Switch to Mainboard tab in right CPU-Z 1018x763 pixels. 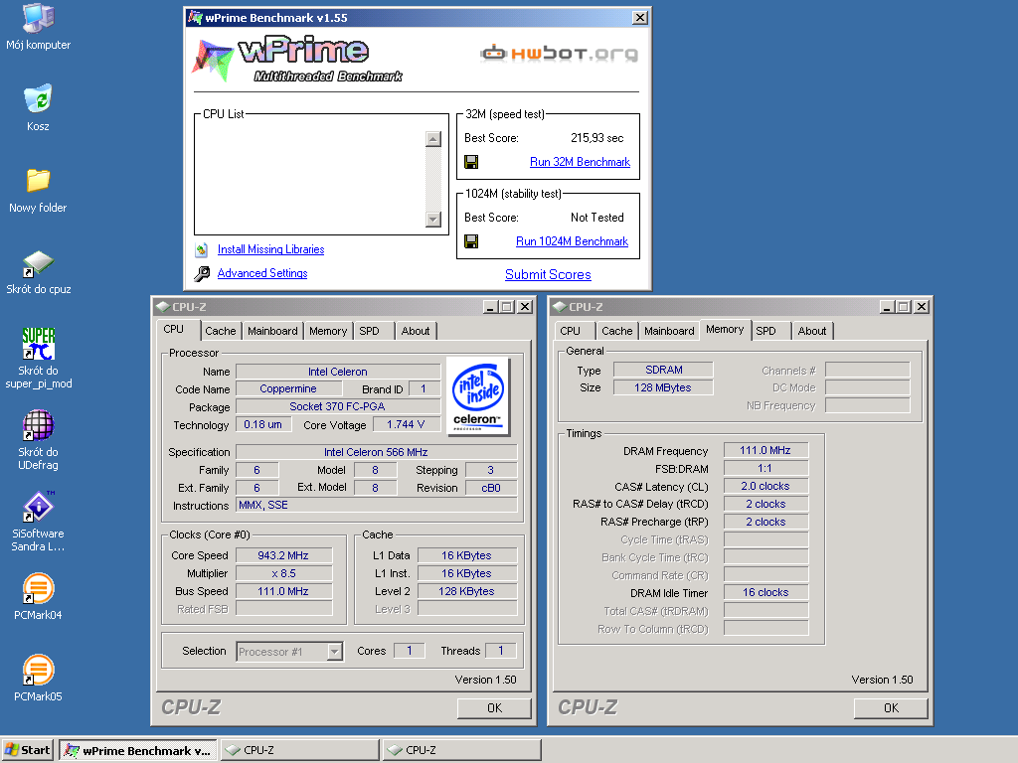(669, 331)
